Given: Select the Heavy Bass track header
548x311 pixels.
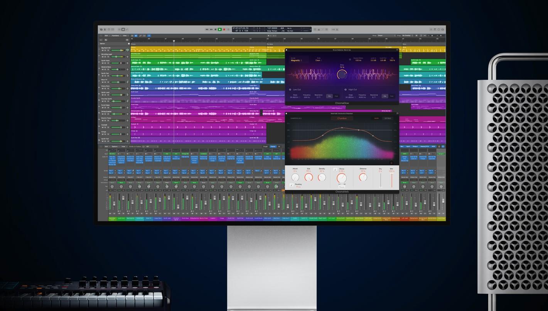Looking at the screenshot, I should coord(113,87).
